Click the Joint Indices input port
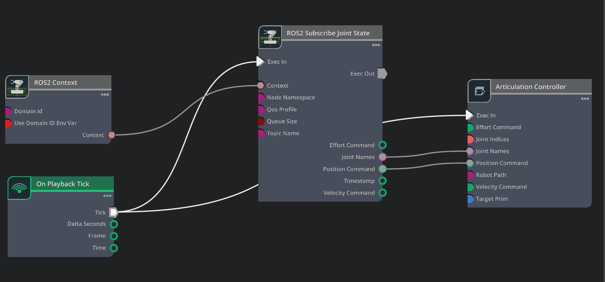This screenshot has height=282, width=605. pyautogui.click(x=470, y=139)
